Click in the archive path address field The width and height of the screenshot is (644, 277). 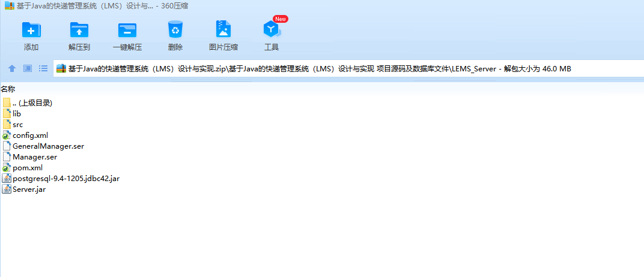tap(348, 68)
